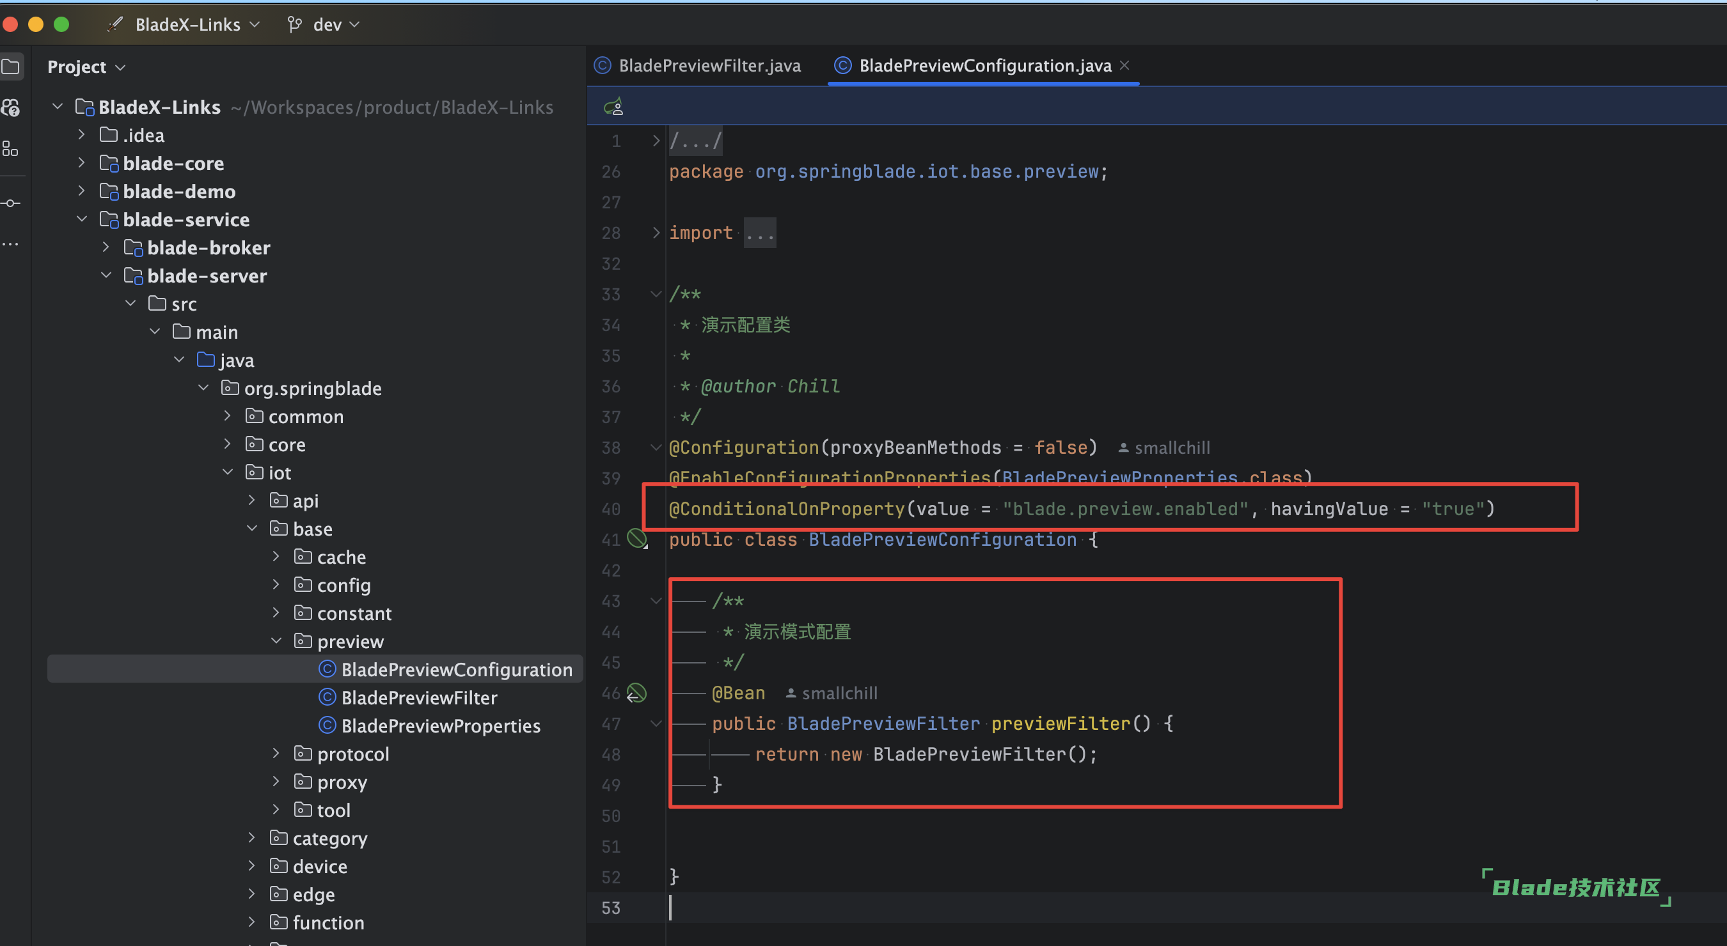The width and height of the screenshot is (1727, 946).
Task: Expand the proxy package
Action: pos(276,782)
